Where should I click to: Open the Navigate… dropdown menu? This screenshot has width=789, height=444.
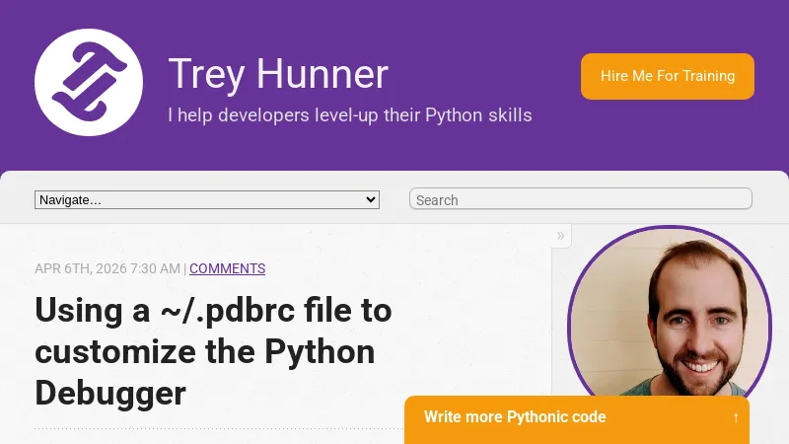pos(207,199)
